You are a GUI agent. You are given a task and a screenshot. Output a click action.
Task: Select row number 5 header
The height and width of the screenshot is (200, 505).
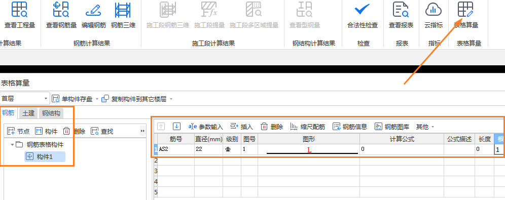156,192
